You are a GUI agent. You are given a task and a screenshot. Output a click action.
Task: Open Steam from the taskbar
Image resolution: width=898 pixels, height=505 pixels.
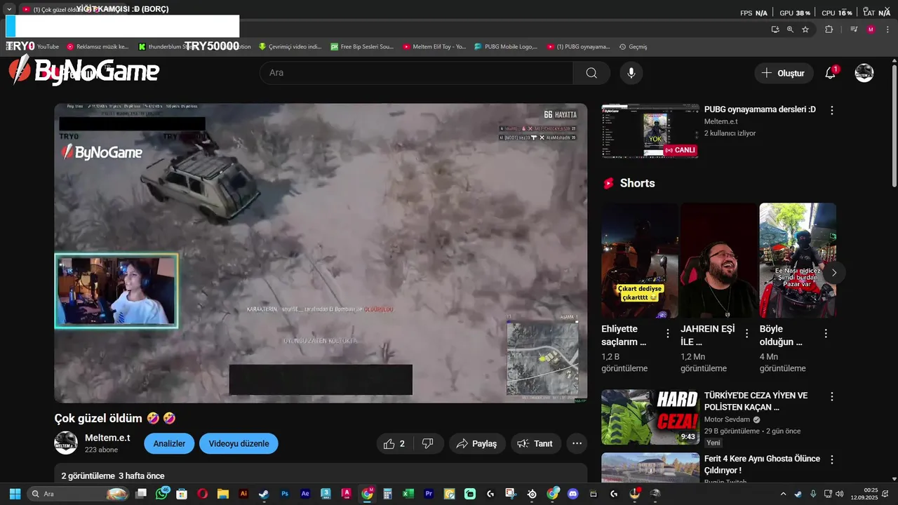[263, 494]
